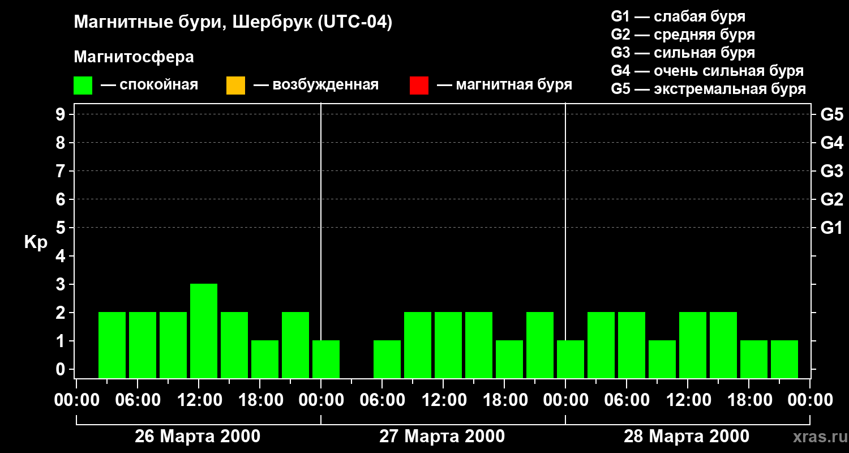Viewport: 849px width, 453px height.
Task: Click the red 'магнитная буря' legend swatch
Action: pos(419,86)
